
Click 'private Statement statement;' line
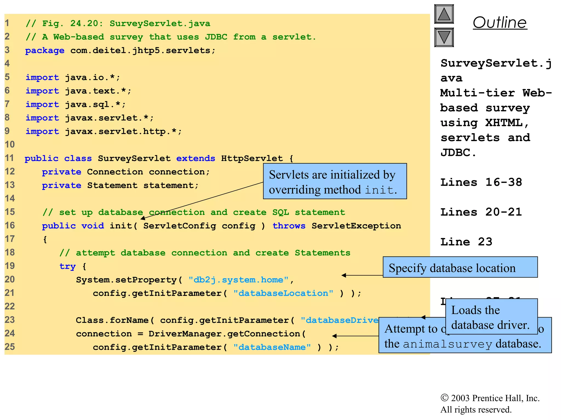(x=120, y=185)
